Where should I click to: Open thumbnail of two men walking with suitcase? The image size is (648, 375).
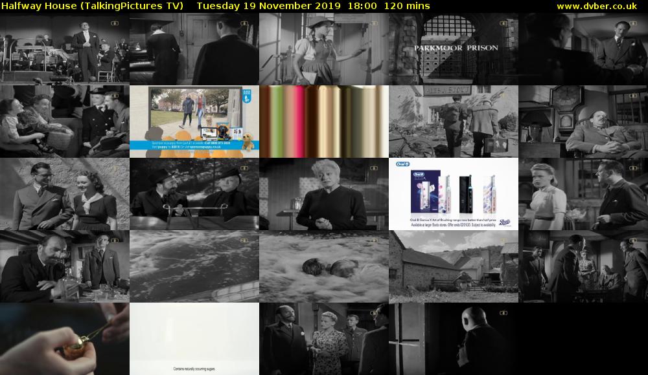(x=454, y=122)
